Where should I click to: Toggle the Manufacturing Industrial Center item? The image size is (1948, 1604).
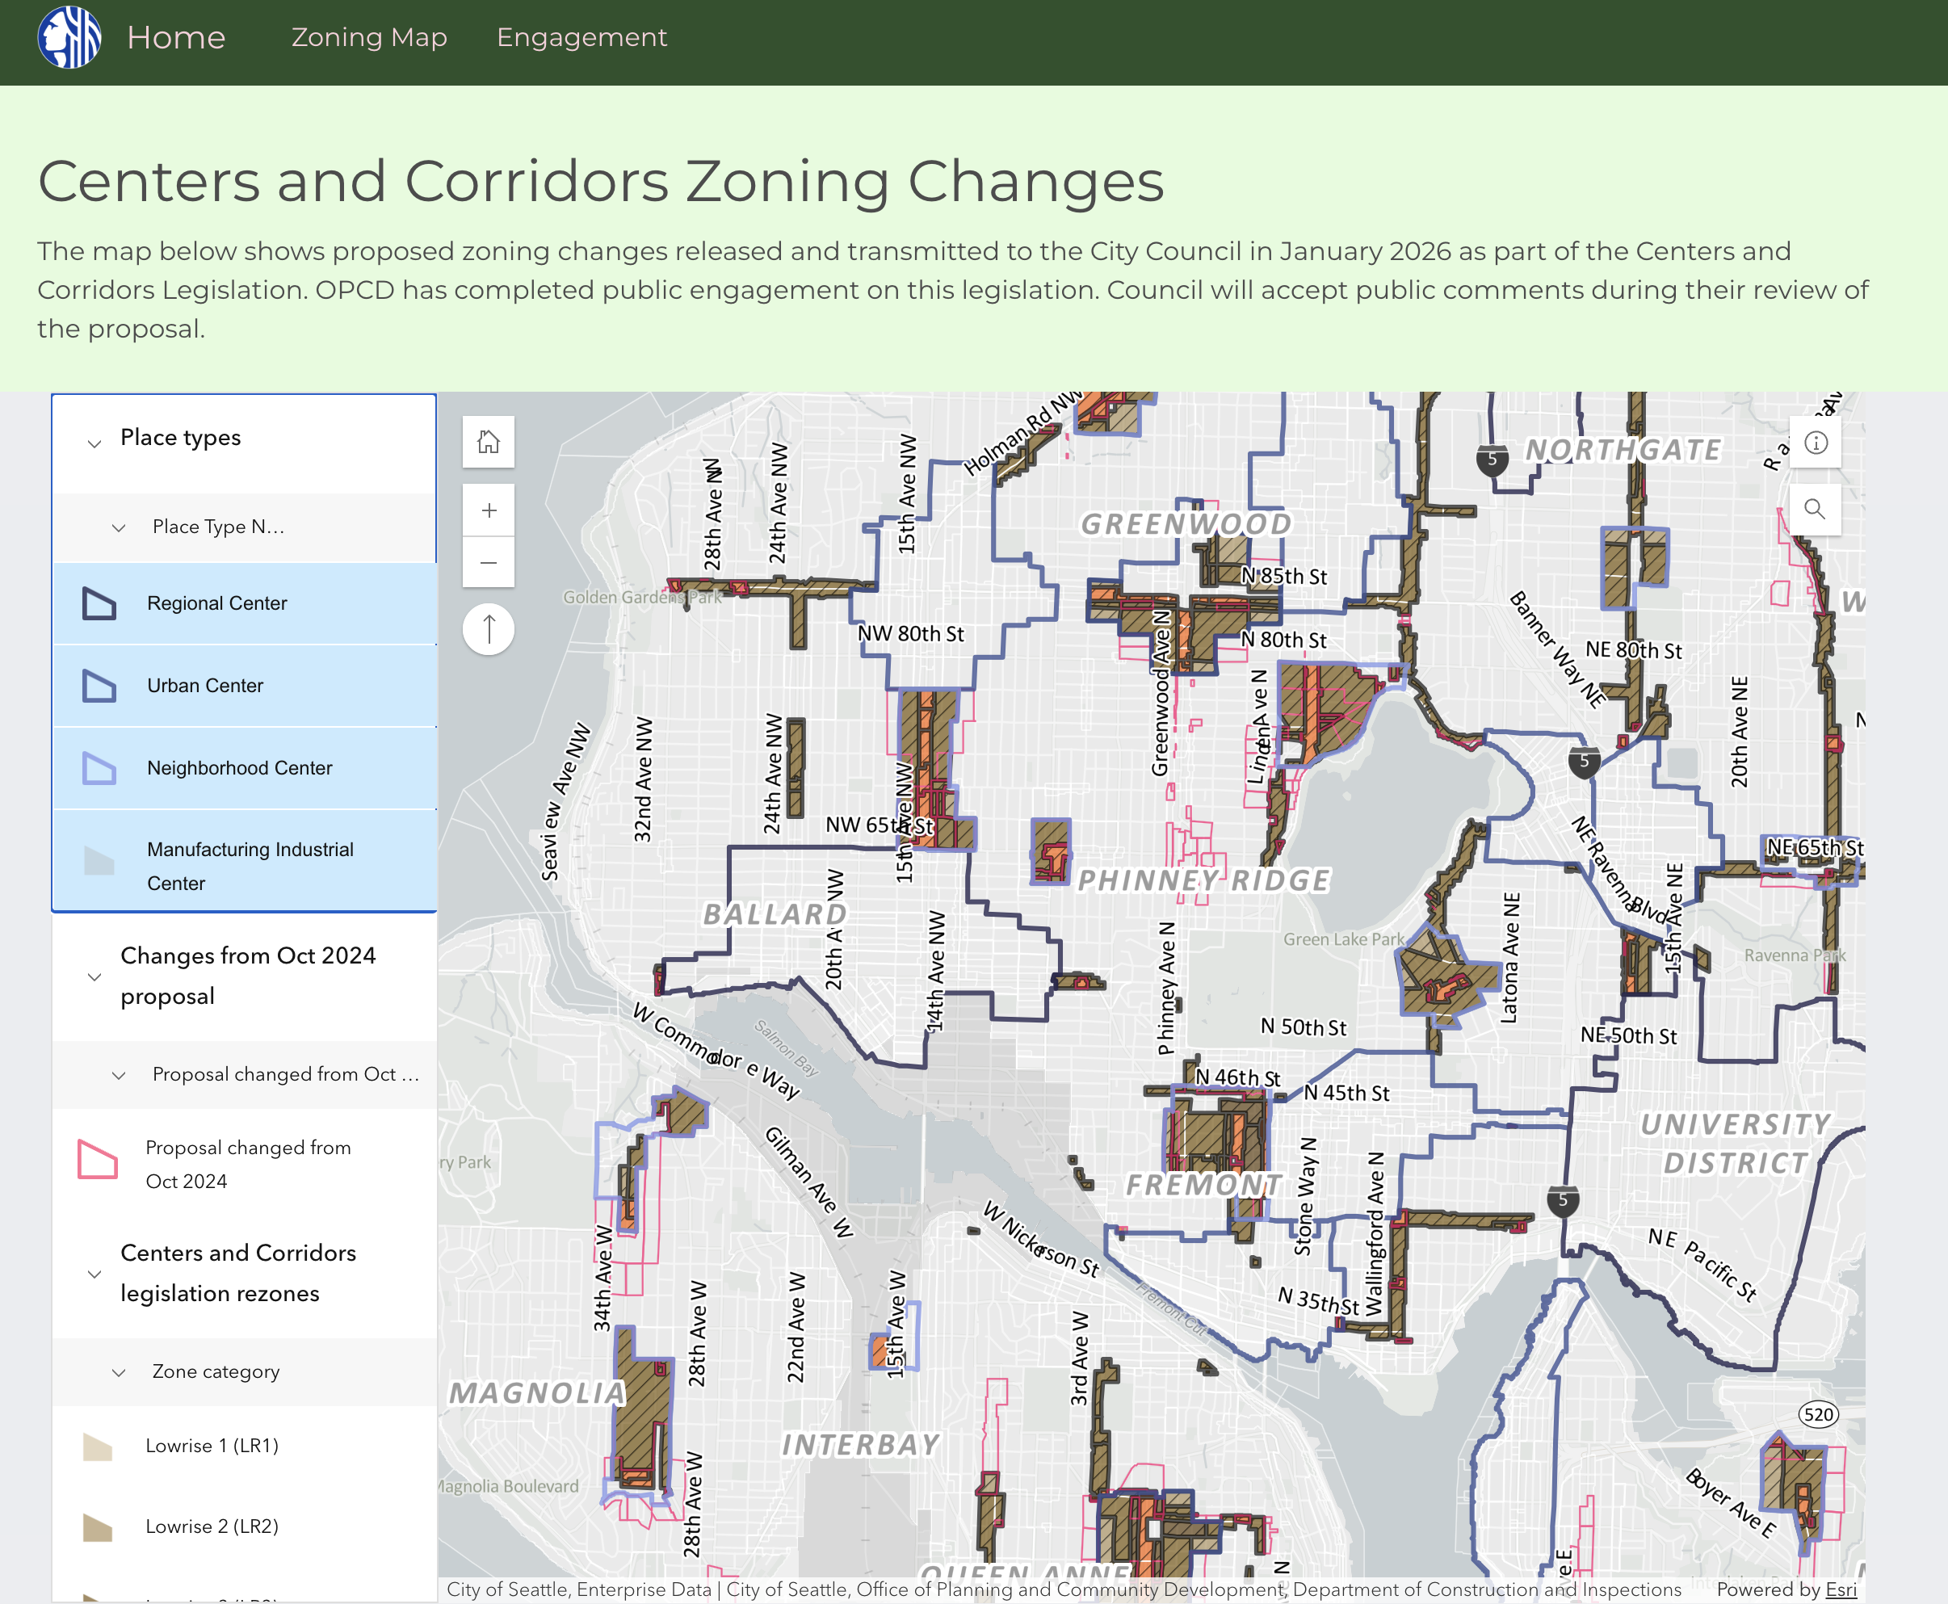tap(250, 865)
